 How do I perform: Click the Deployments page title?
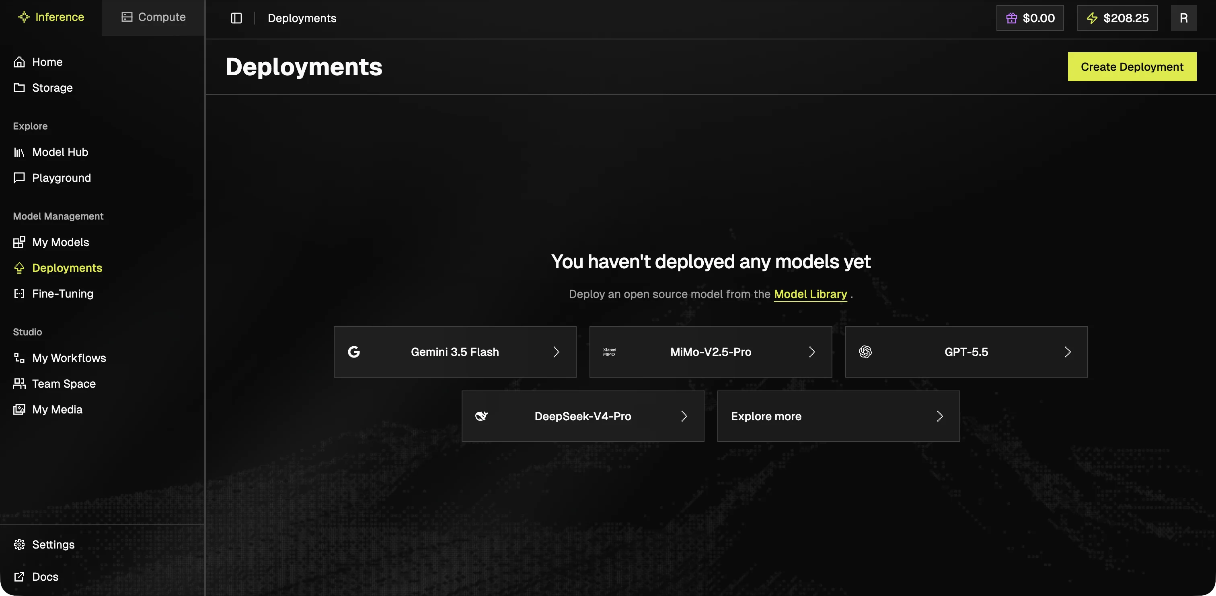click(304, 67)
